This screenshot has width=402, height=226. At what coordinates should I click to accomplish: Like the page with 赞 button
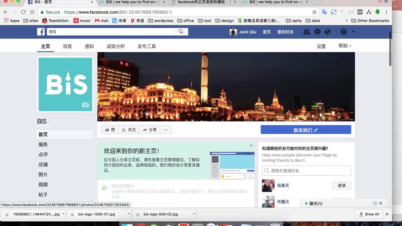[x=110, y=130]
